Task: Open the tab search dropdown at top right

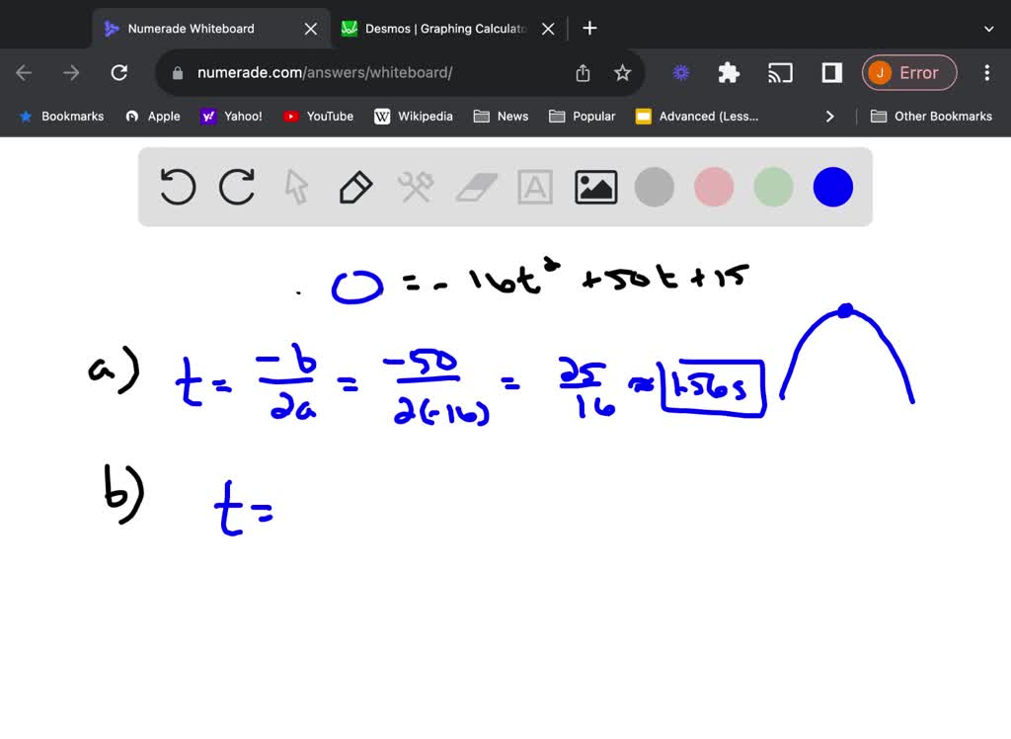Action: [989, 29]
